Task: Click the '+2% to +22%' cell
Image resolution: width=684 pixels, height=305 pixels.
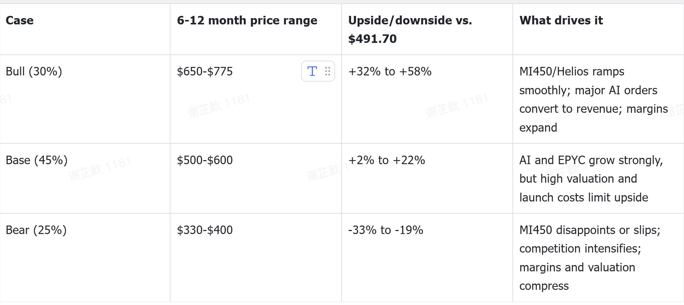Action: tap(427, 179)
